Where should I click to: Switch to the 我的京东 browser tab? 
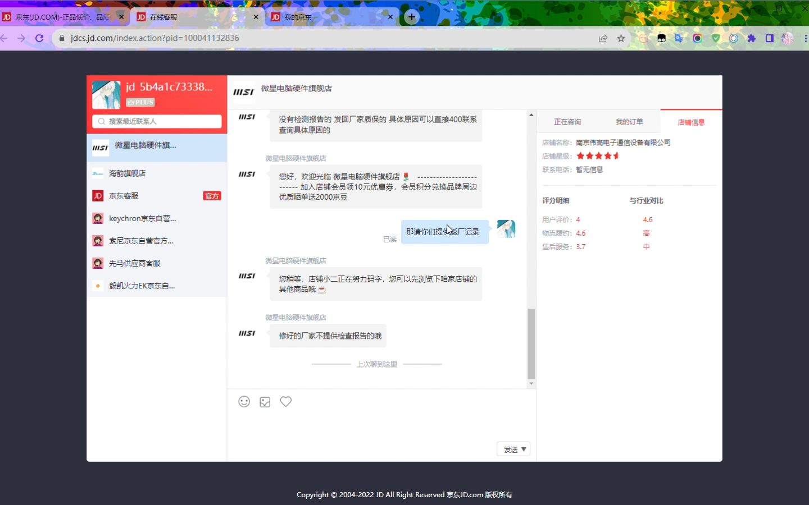click(333, 17)
